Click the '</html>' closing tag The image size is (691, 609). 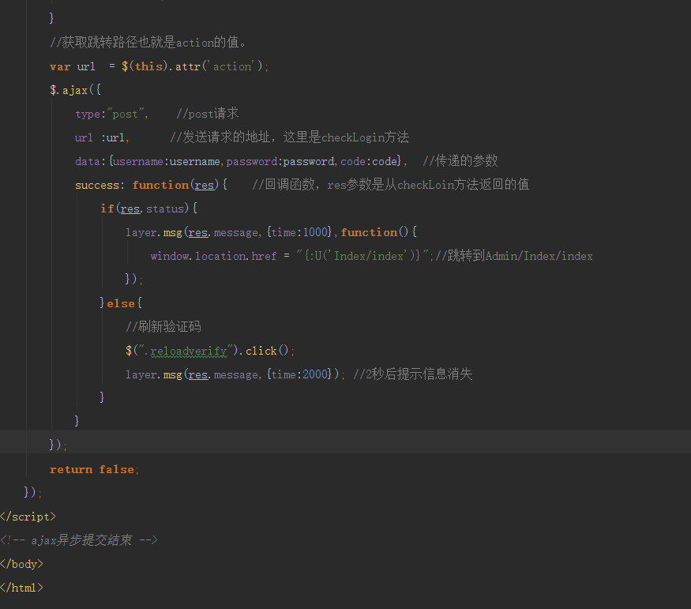(21, 588)
